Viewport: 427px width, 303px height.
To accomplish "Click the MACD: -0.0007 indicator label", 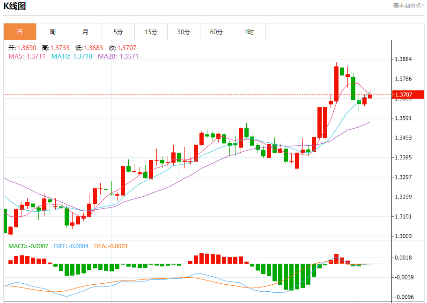I will pos(28,246).
